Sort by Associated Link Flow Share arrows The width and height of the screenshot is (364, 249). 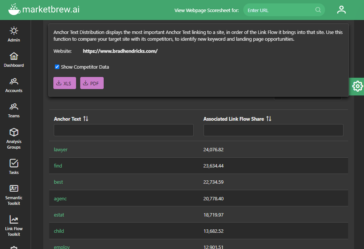pos(269,119)
